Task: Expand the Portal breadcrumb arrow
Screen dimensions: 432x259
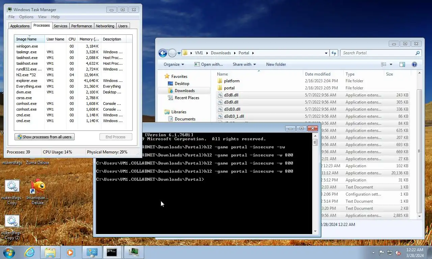Action: [x=253, y=53]
